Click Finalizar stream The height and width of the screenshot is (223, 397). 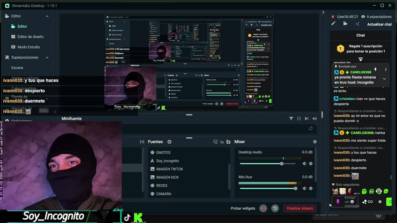(300, 208)
